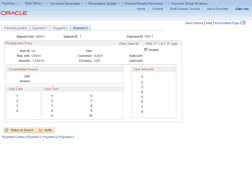252x189 pixels.
Task: Switch to the Payment Control tab
Action: click(x=16, y=28)
